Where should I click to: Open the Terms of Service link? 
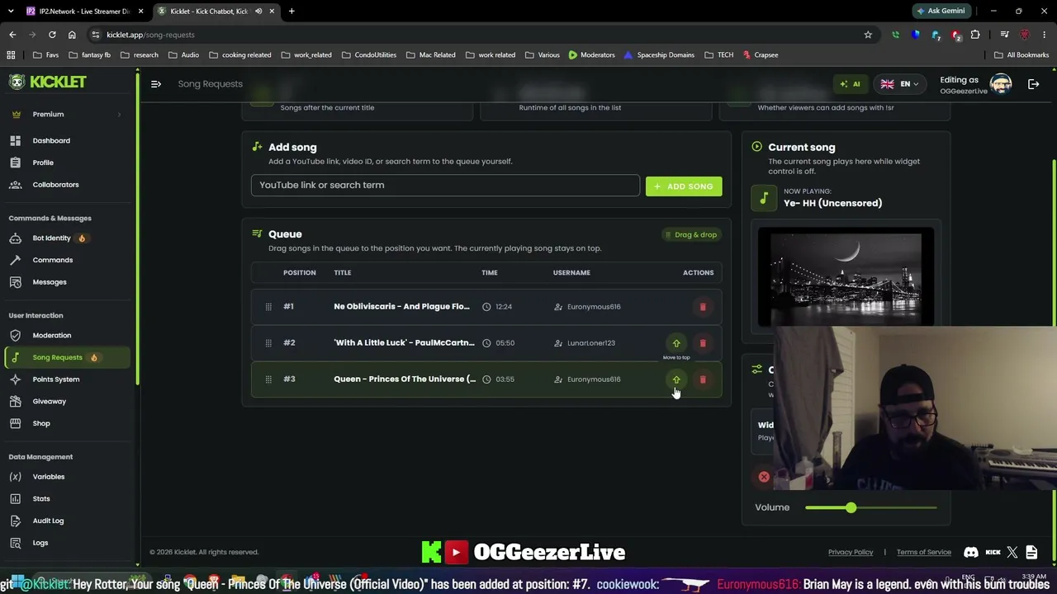click(x=924, y=552)
